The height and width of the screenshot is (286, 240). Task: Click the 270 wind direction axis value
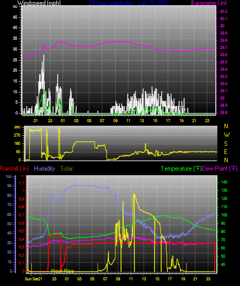pyautogui.click(x=17, y=136)
